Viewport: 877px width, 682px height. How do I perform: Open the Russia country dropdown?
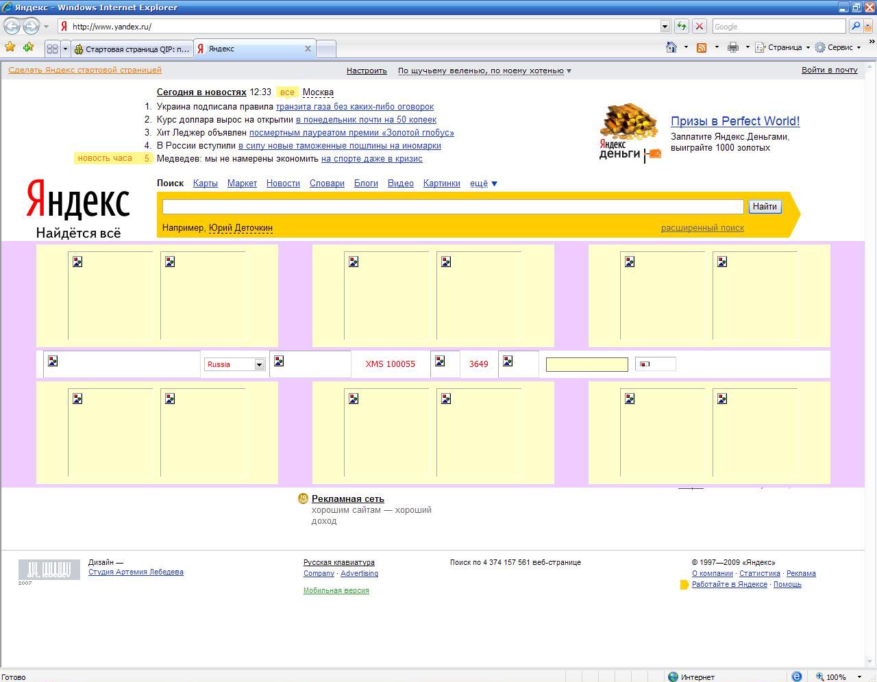point(234,364)
